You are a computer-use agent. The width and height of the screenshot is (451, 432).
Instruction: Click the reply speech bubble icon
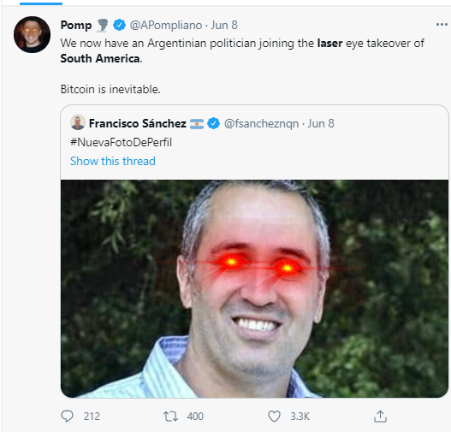coord(67,416)
